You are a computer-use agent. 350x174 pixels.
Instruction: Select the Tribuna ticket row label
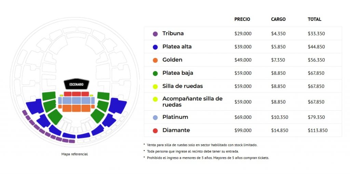[x=173, y=34]
